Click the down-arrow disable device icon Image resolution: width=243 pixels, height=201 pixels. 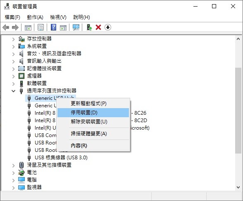click(108, 27)
